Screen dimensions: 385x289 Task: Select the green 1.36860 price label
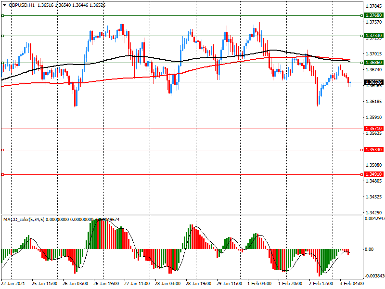coord(373,63)
